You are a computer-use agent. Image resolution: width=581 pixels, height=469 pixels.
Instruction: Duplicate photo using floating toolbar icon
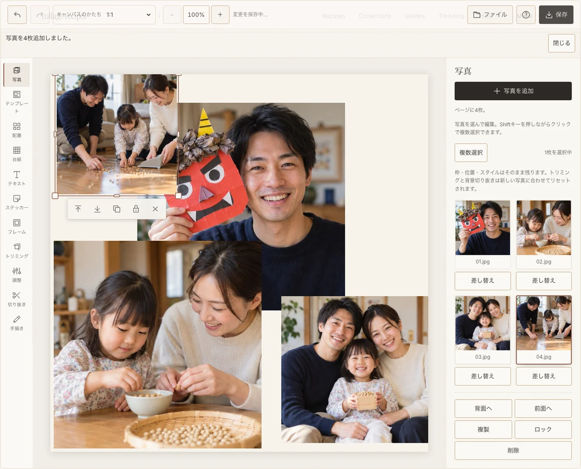(117, 209)
